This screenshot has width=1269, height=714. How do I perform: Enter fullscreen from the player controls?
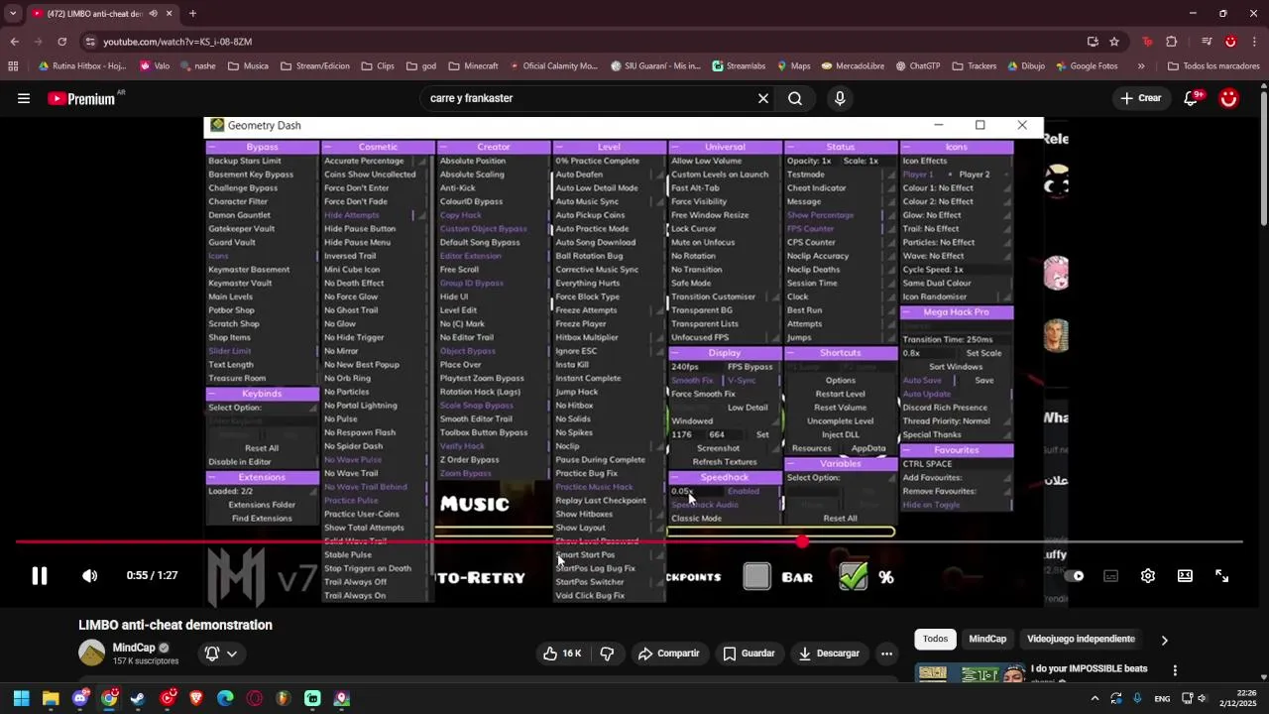coord(1222,576)
